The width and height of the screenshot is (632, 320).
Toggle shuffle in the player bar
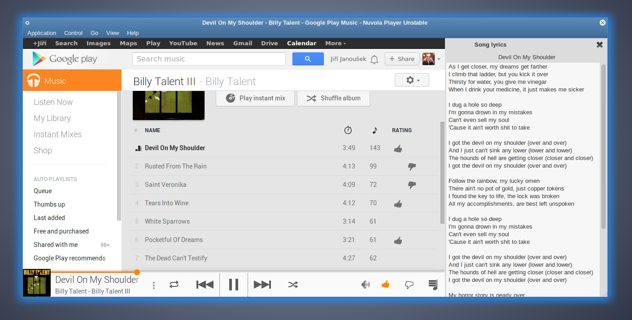coord(293,284)
